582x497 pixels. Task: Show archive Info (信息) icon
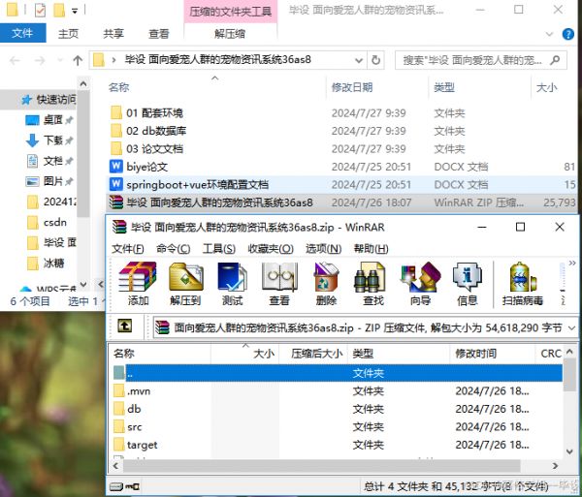(x=467, y=284)
